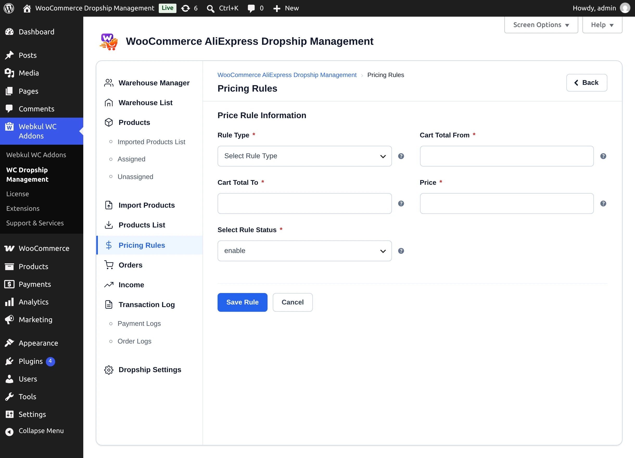This screenshot has width=635, height=458.
Task: Open the Ctrl+K search magnifier icon
Action: click(x=210, y=8)
